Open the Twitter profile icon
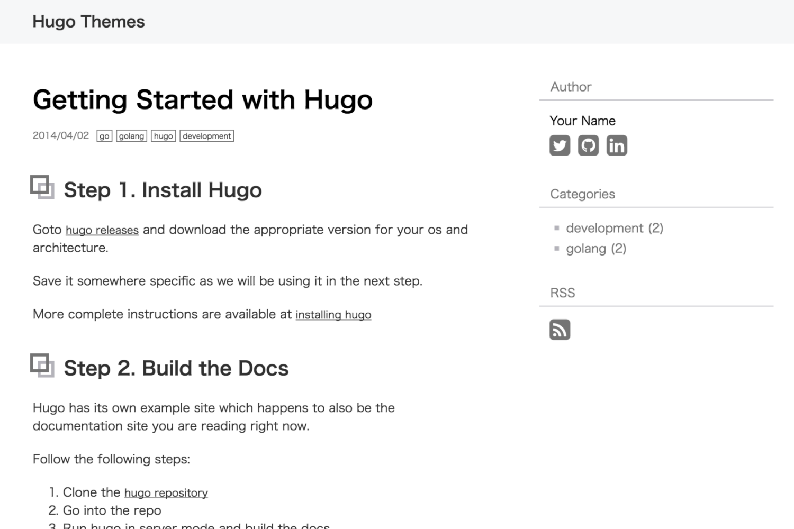Image resolution: width=794 pixels, height=529 pixels. pyautogui.click(x=560, y=145)
